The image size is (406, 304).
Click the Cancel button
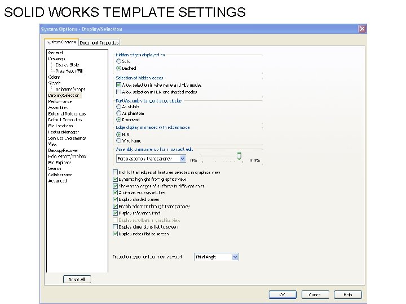click(315, 294)
